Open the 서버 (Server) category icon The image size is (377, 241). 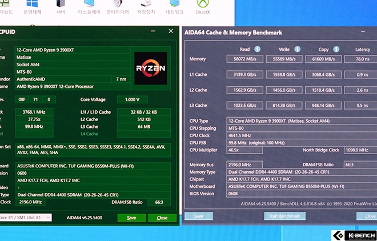pyautogui.click(x=61, y=7)
